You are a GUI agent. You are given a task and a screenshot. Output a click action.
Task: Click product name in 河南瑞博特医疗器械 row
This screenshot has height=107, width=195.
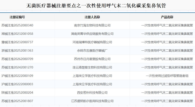click(x=167, y=42)
